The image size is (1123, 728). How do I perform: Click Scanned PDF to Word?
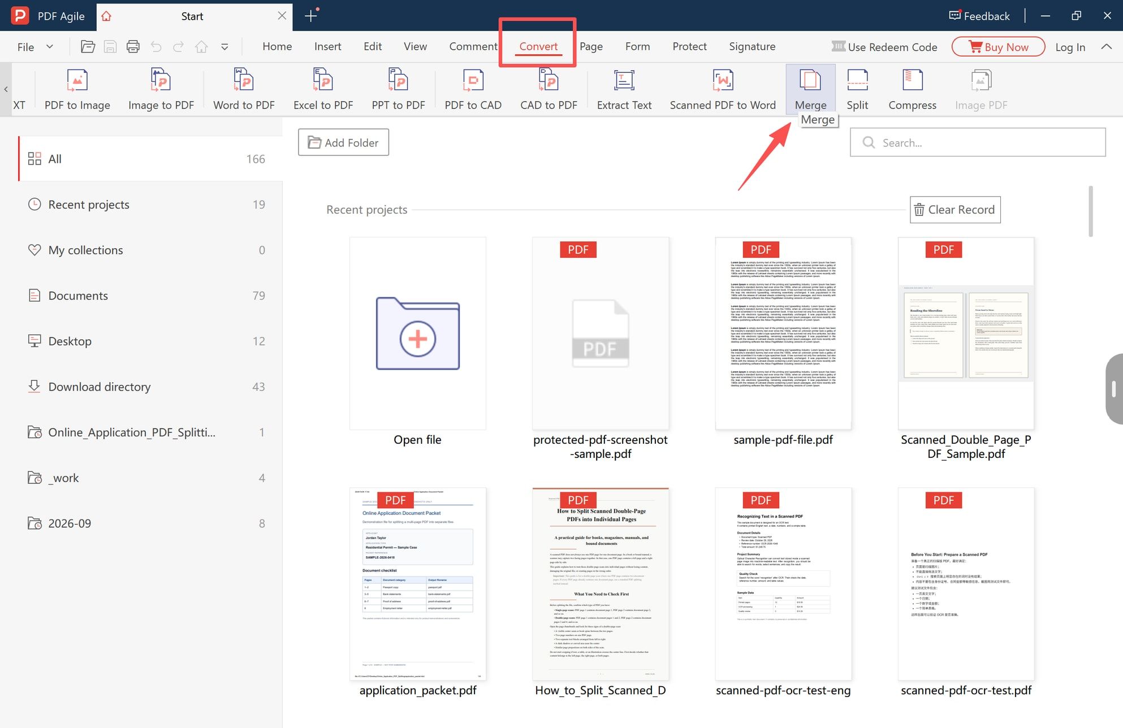723,89
